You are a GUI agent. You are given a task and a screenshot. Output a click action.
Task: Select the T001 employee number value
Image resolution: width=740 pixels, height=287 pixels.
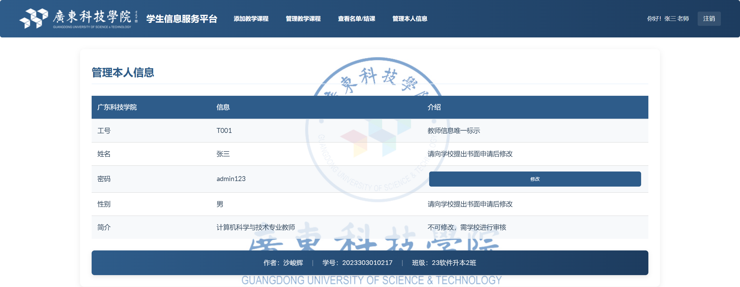click(224, 131)
